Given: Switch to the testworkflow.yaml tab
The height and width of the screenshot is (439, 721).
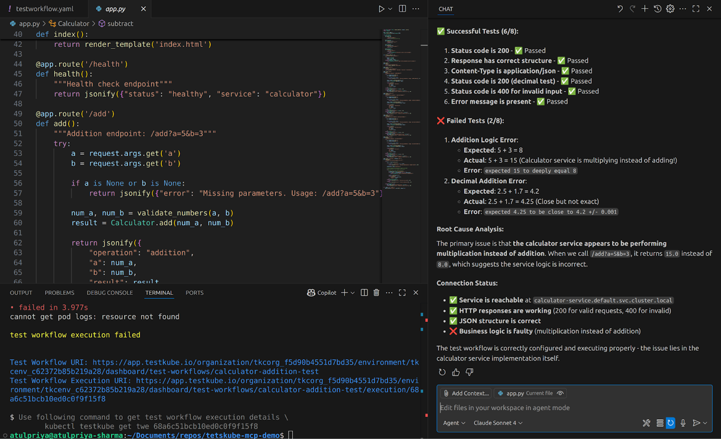Looking at the screenshot, I should coord(44,8).
